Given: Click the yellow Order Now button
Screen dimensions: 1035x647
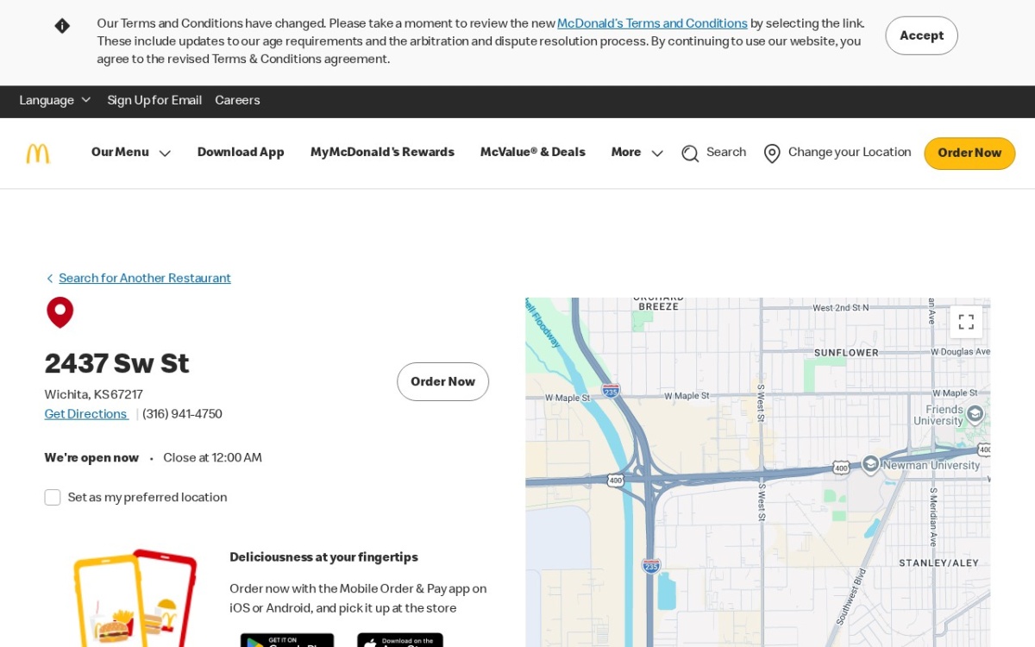Looking at the screenshot, I should [969, 154].
